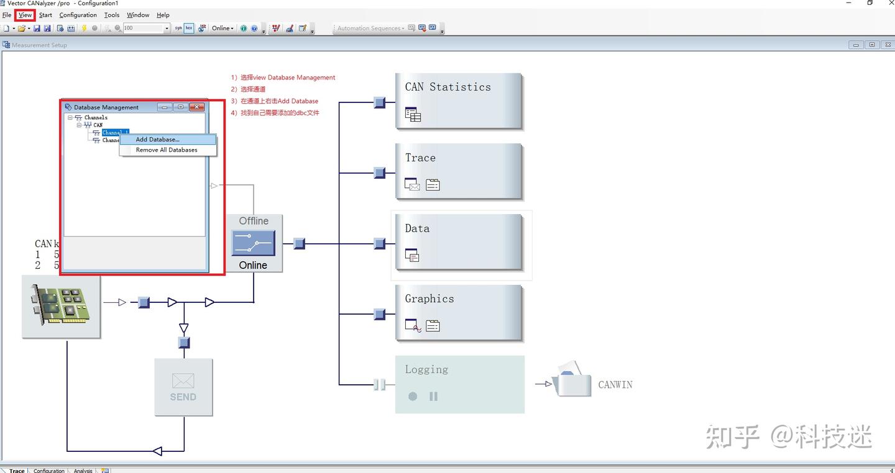Switch the Offline/Online mode switch block
Screen dimensions: 895x473
pyautogui.click(x=254, y=243)
